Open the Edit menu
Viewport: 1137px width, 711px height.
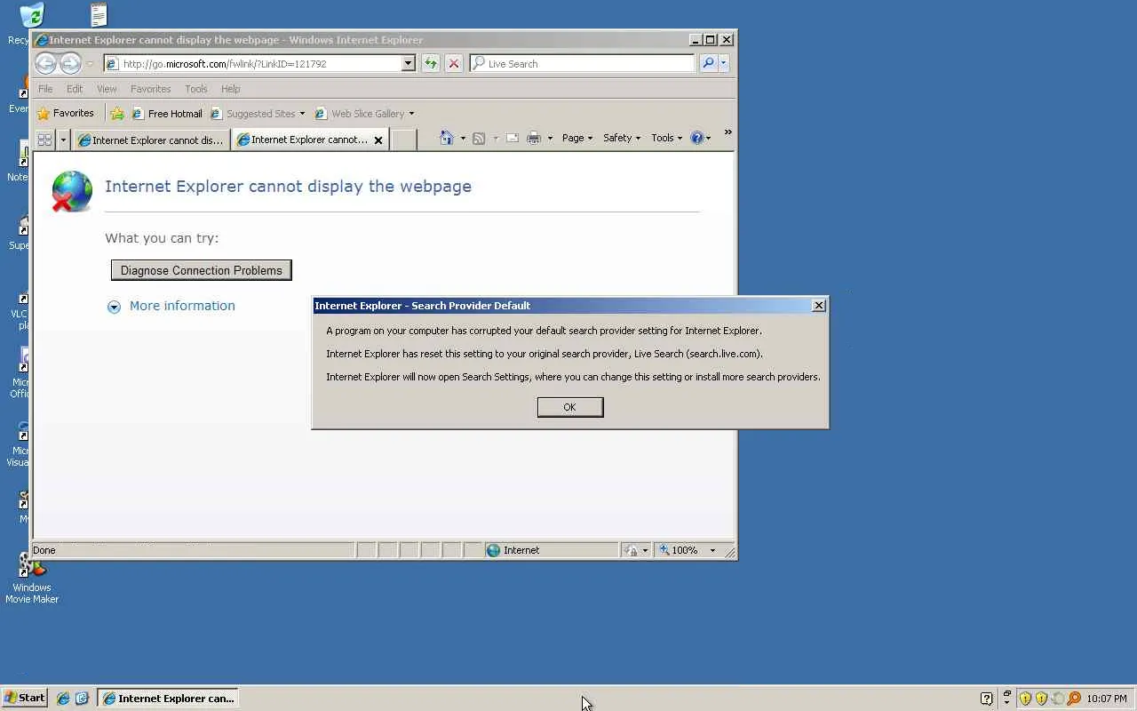[75, 89]
